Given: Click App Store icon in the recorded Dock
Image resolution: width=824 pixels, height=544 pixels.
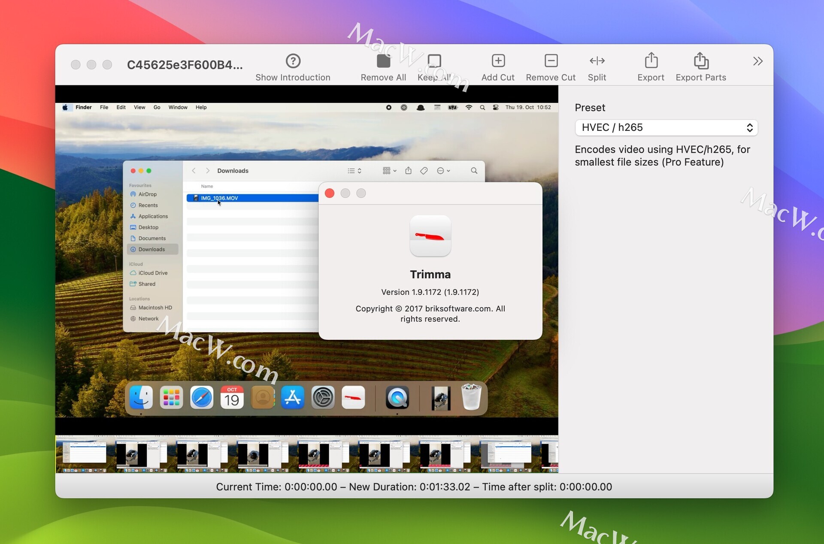Looking at the screenshot, I should (x=293, y=397).
